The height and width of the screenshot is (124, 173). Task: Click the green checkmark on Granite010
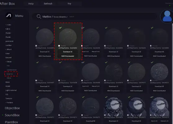[x=106, y=62]
